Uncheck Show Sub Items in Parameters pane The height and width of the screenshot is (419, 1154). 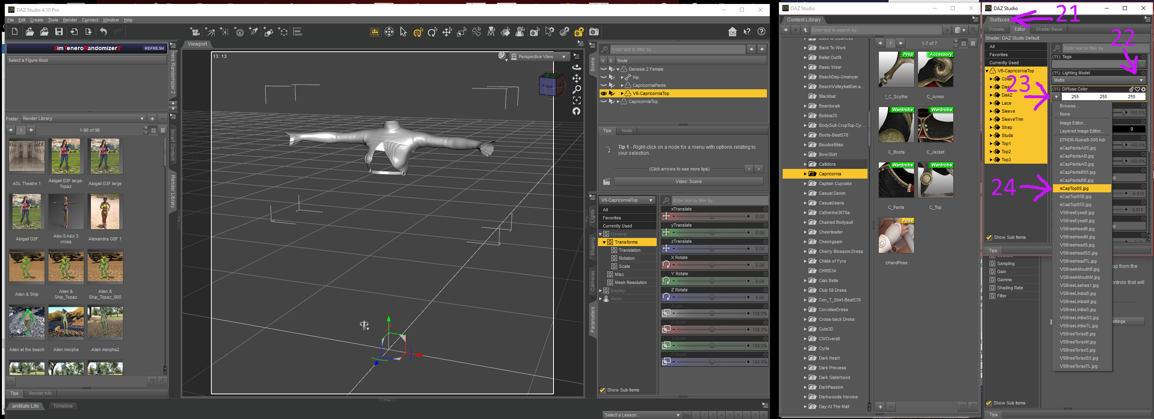(602, 390)
